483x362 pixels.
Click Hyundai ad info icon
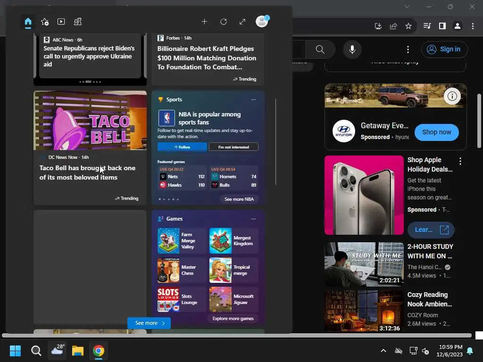coord(452,96)
